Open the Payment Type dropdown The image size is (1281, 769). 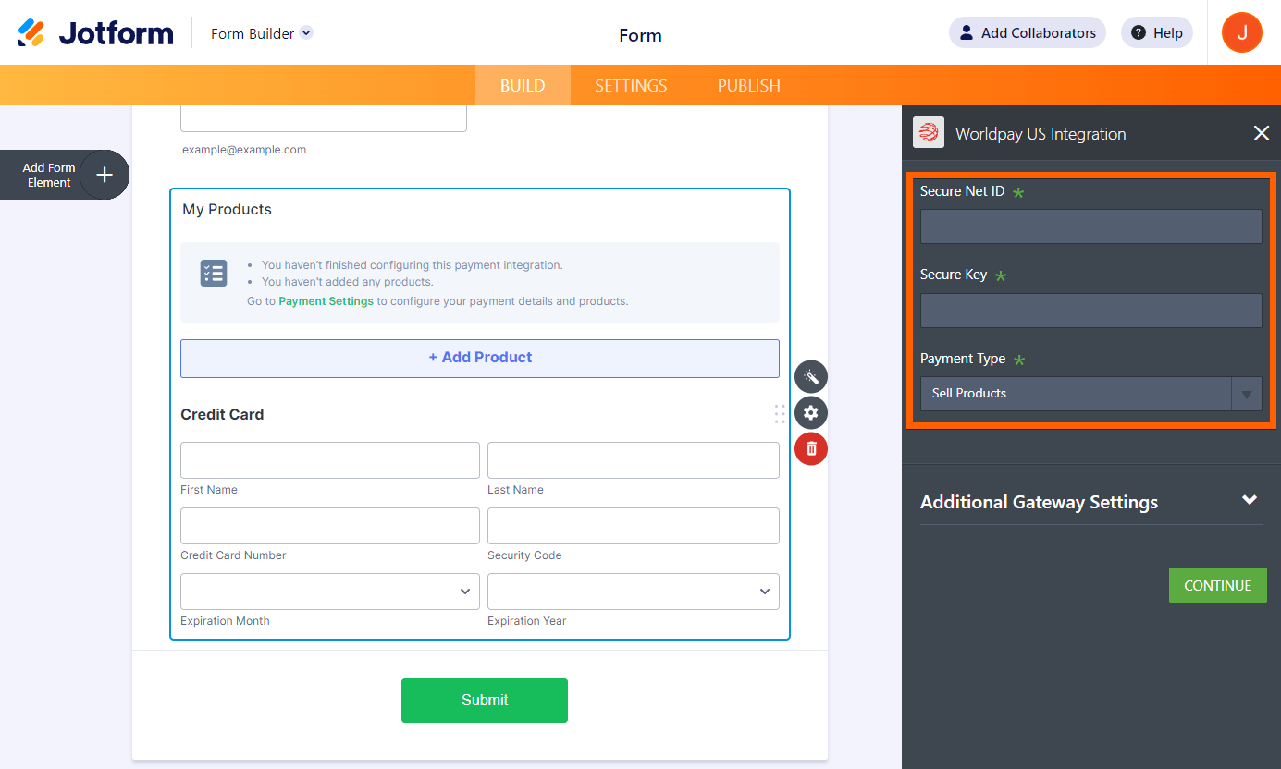[x=1091, y=394]
